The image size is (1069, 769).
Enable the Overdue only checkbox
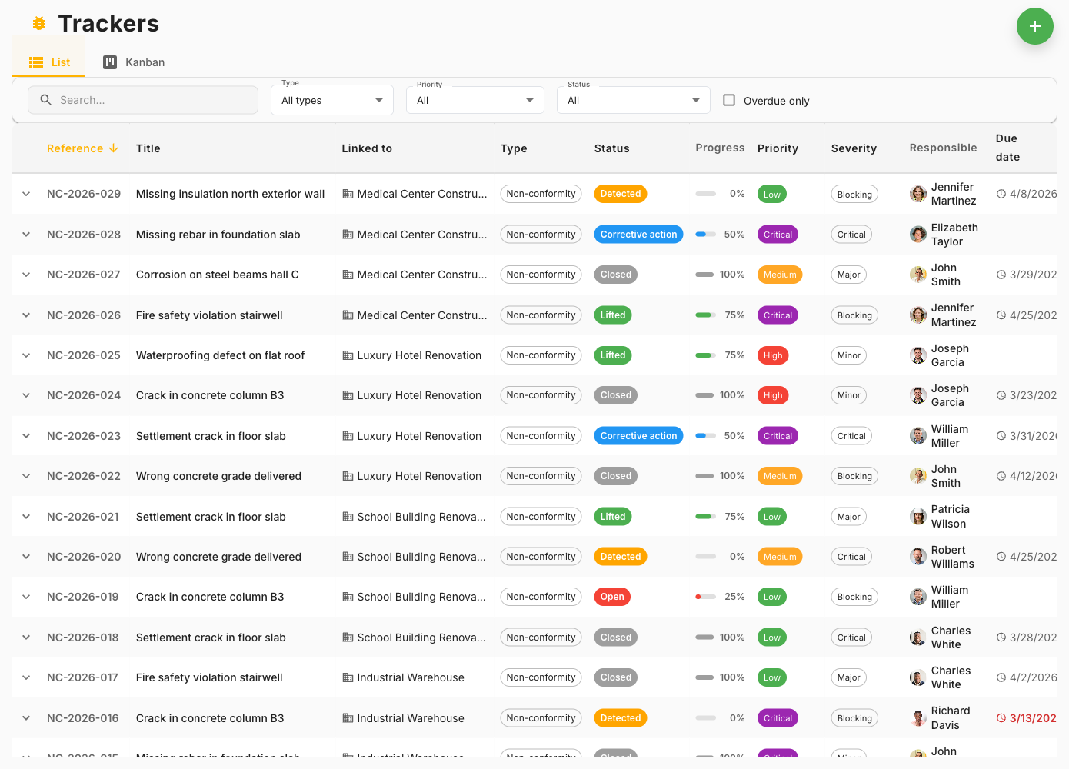coord(729,100)
